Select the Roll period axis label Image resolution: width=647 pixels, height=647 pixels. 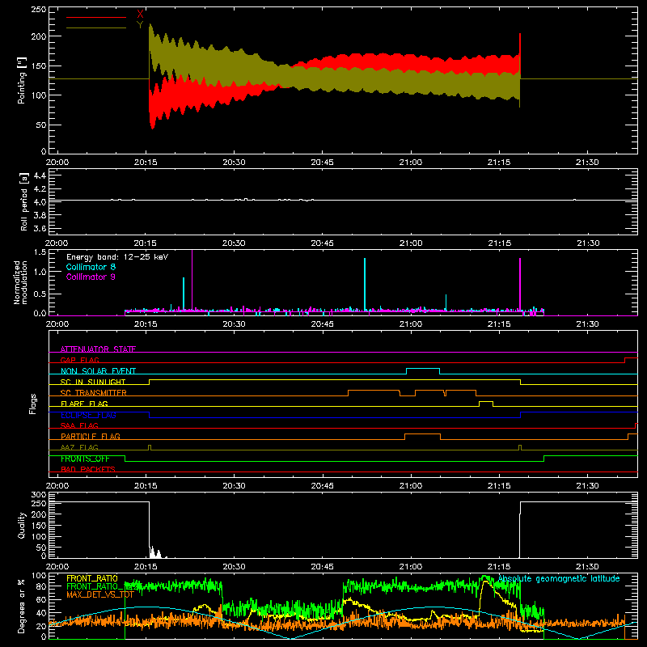24,201
